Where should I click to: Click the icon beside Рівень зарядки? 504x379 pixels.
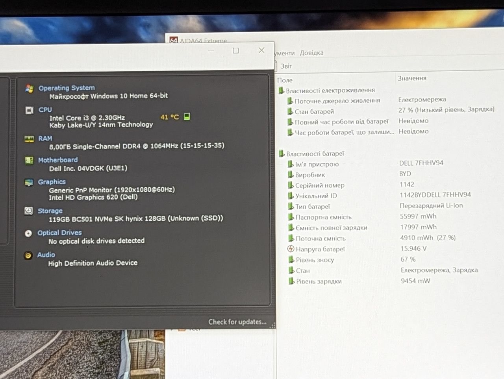291,281
